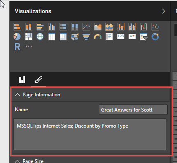Viewport: 177px width, 163px height.
Task: Select the multi-row card visual
Action: pyautogui.click(x=109, y=37)
